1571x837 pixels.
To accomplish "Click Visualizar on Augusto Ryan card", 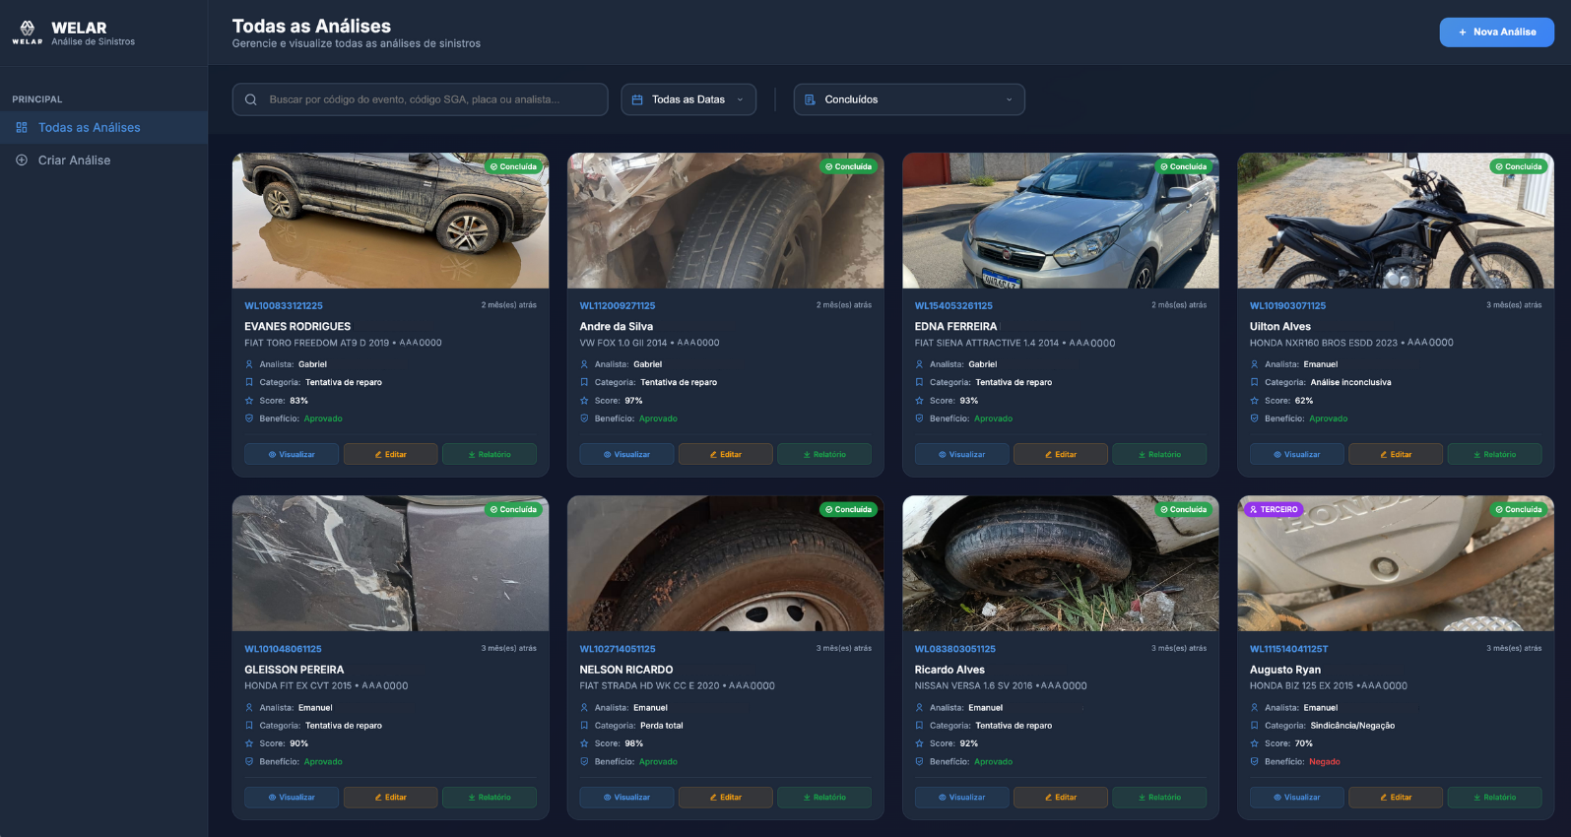I will click(1297, 797).
